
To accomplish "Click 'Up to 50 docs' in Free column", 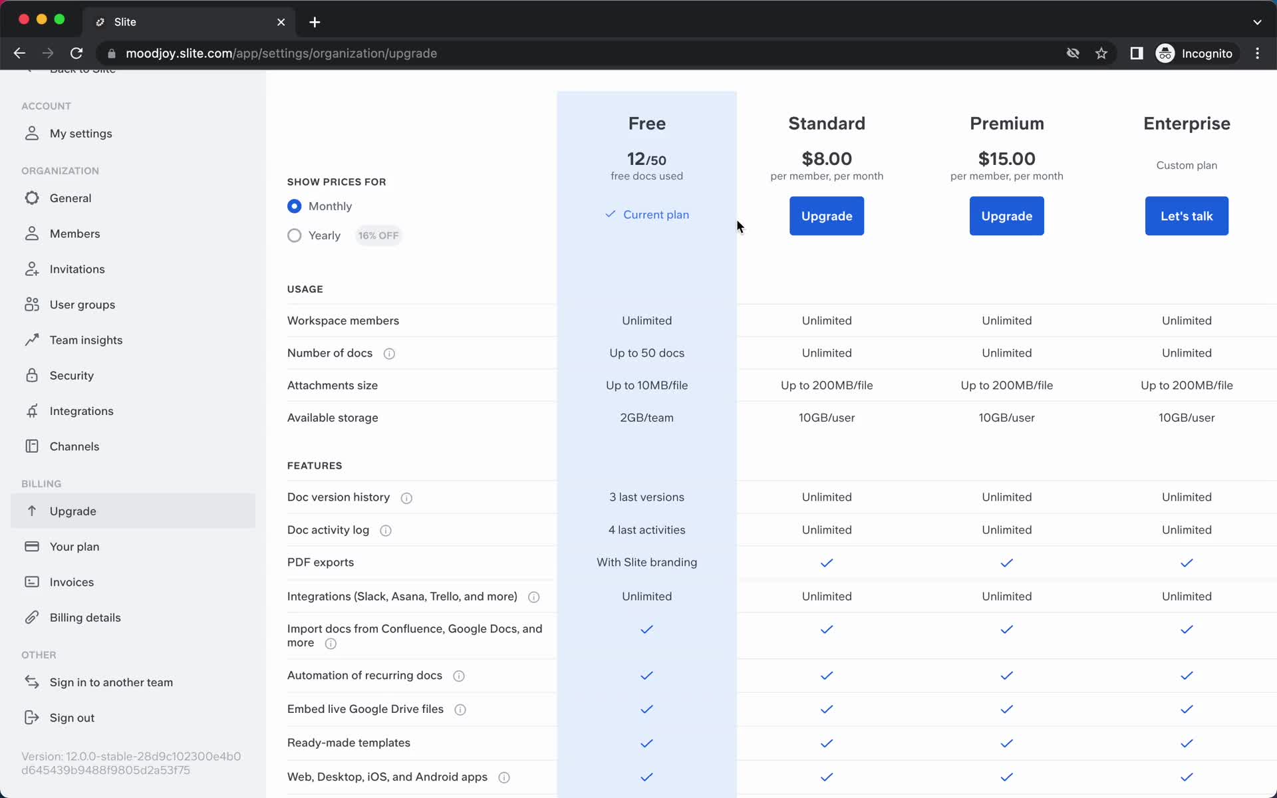I will pos(646,353).
